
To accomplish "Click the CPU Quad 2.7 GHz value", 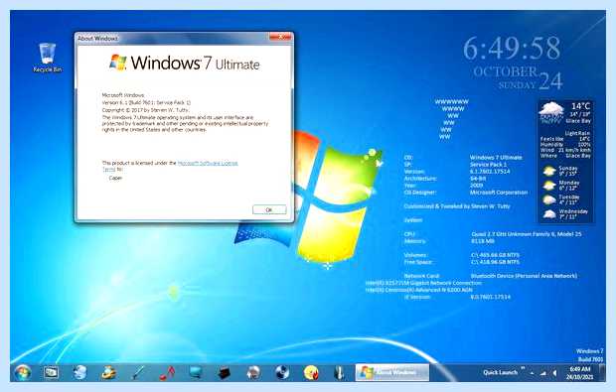I will [527, 234].
